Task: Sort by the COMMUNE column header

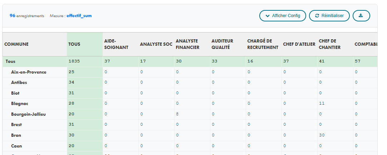Action: click(16, 44)
